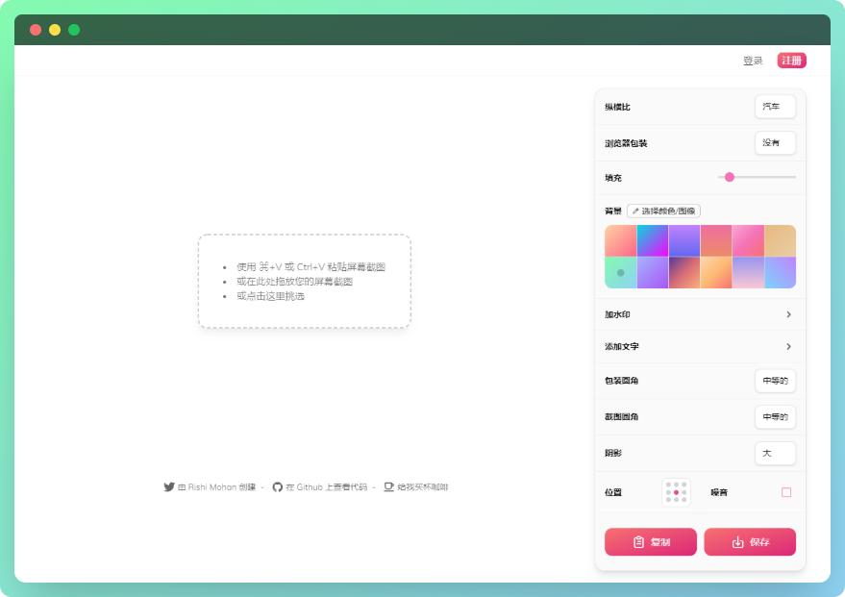This screenshot has height=597, width=845.
Task: Expand the 加水印 watermark section
Action: click(788, 314)
